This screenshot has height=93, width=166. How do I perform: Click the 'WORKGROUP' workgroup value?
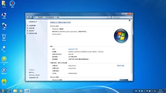tap(73, 73)
